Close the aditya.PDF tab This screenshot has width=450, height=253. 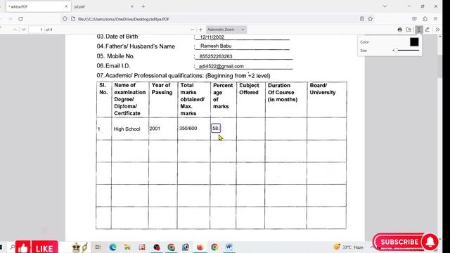(x=66, y=6)
